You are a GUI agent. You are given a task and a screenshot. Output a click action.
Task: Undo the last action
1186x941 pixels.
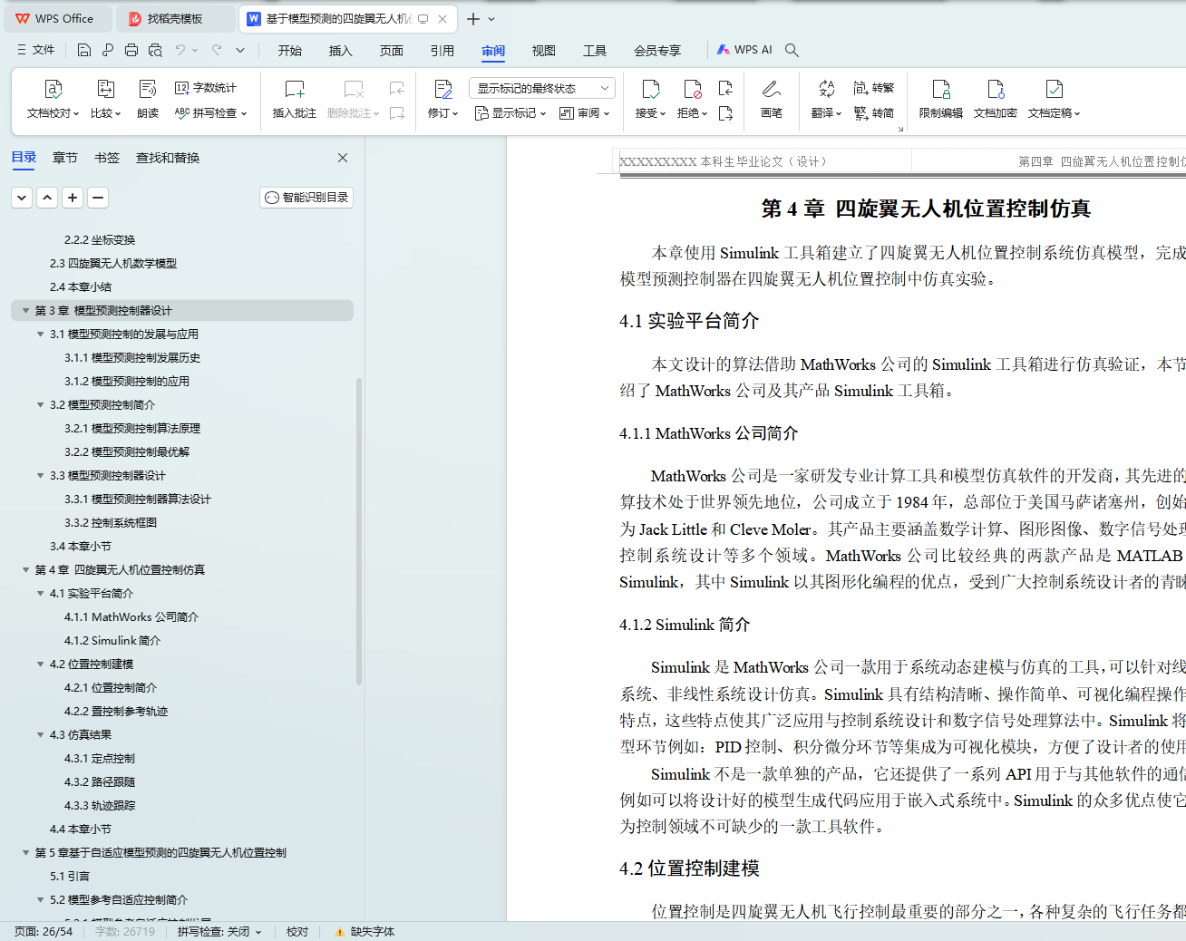click(180, 50)
